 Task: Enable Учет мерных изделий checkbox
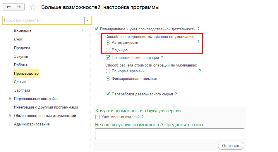(x=98, y=117)
